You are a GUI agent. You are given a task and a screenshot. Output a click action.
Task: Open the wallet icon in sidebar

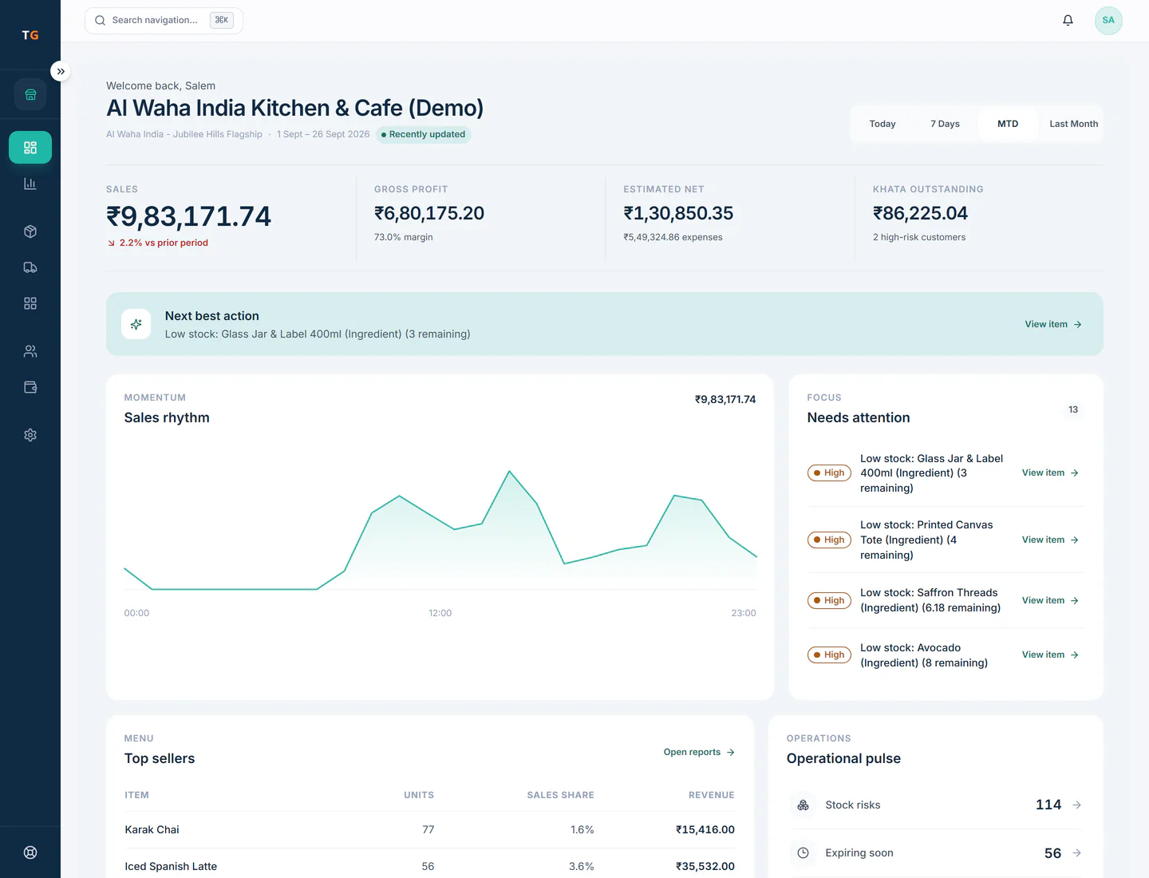30,387
